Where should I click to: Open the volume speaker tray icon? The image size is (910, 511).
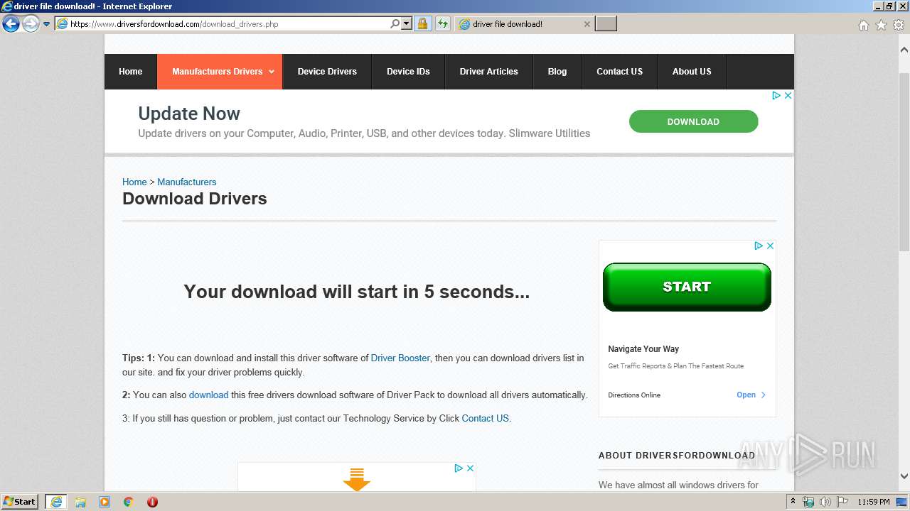click(x=825, y=502)
